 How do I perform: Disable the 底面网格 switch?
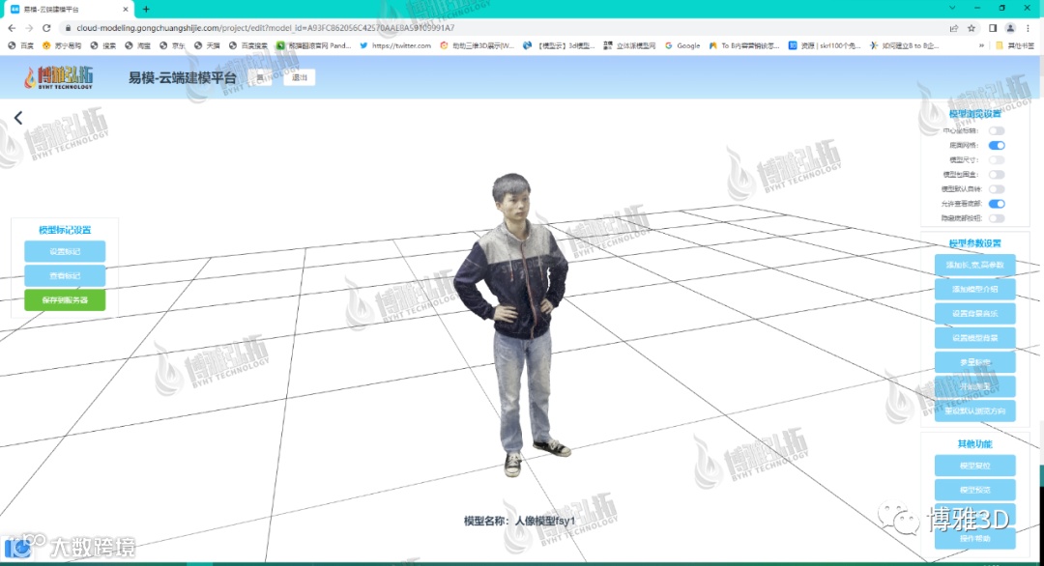996,145
